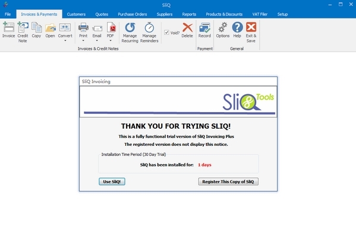Create a new Invoice from the ribbon
The width and height of the screenshot is (356, 252).
tap(9, 30)
